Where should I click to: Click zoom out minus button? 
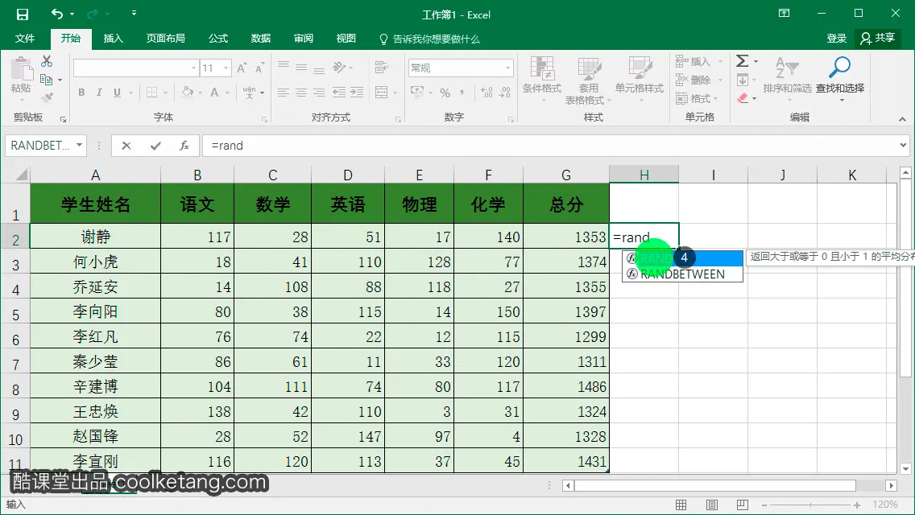point(764,505)
